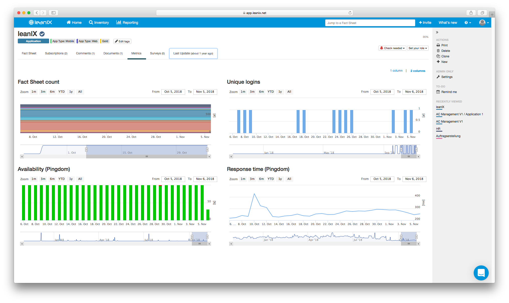Image resolution: width=509 pixels, height=303 pixels.
Task: Select 3m zoom for Unique logins
Action: tap(252, 92)
